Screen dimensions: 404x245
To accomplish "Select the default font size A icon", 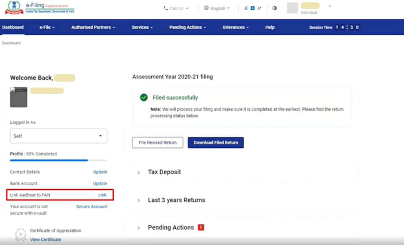I will pyautogui.click(x=253, y=8).
